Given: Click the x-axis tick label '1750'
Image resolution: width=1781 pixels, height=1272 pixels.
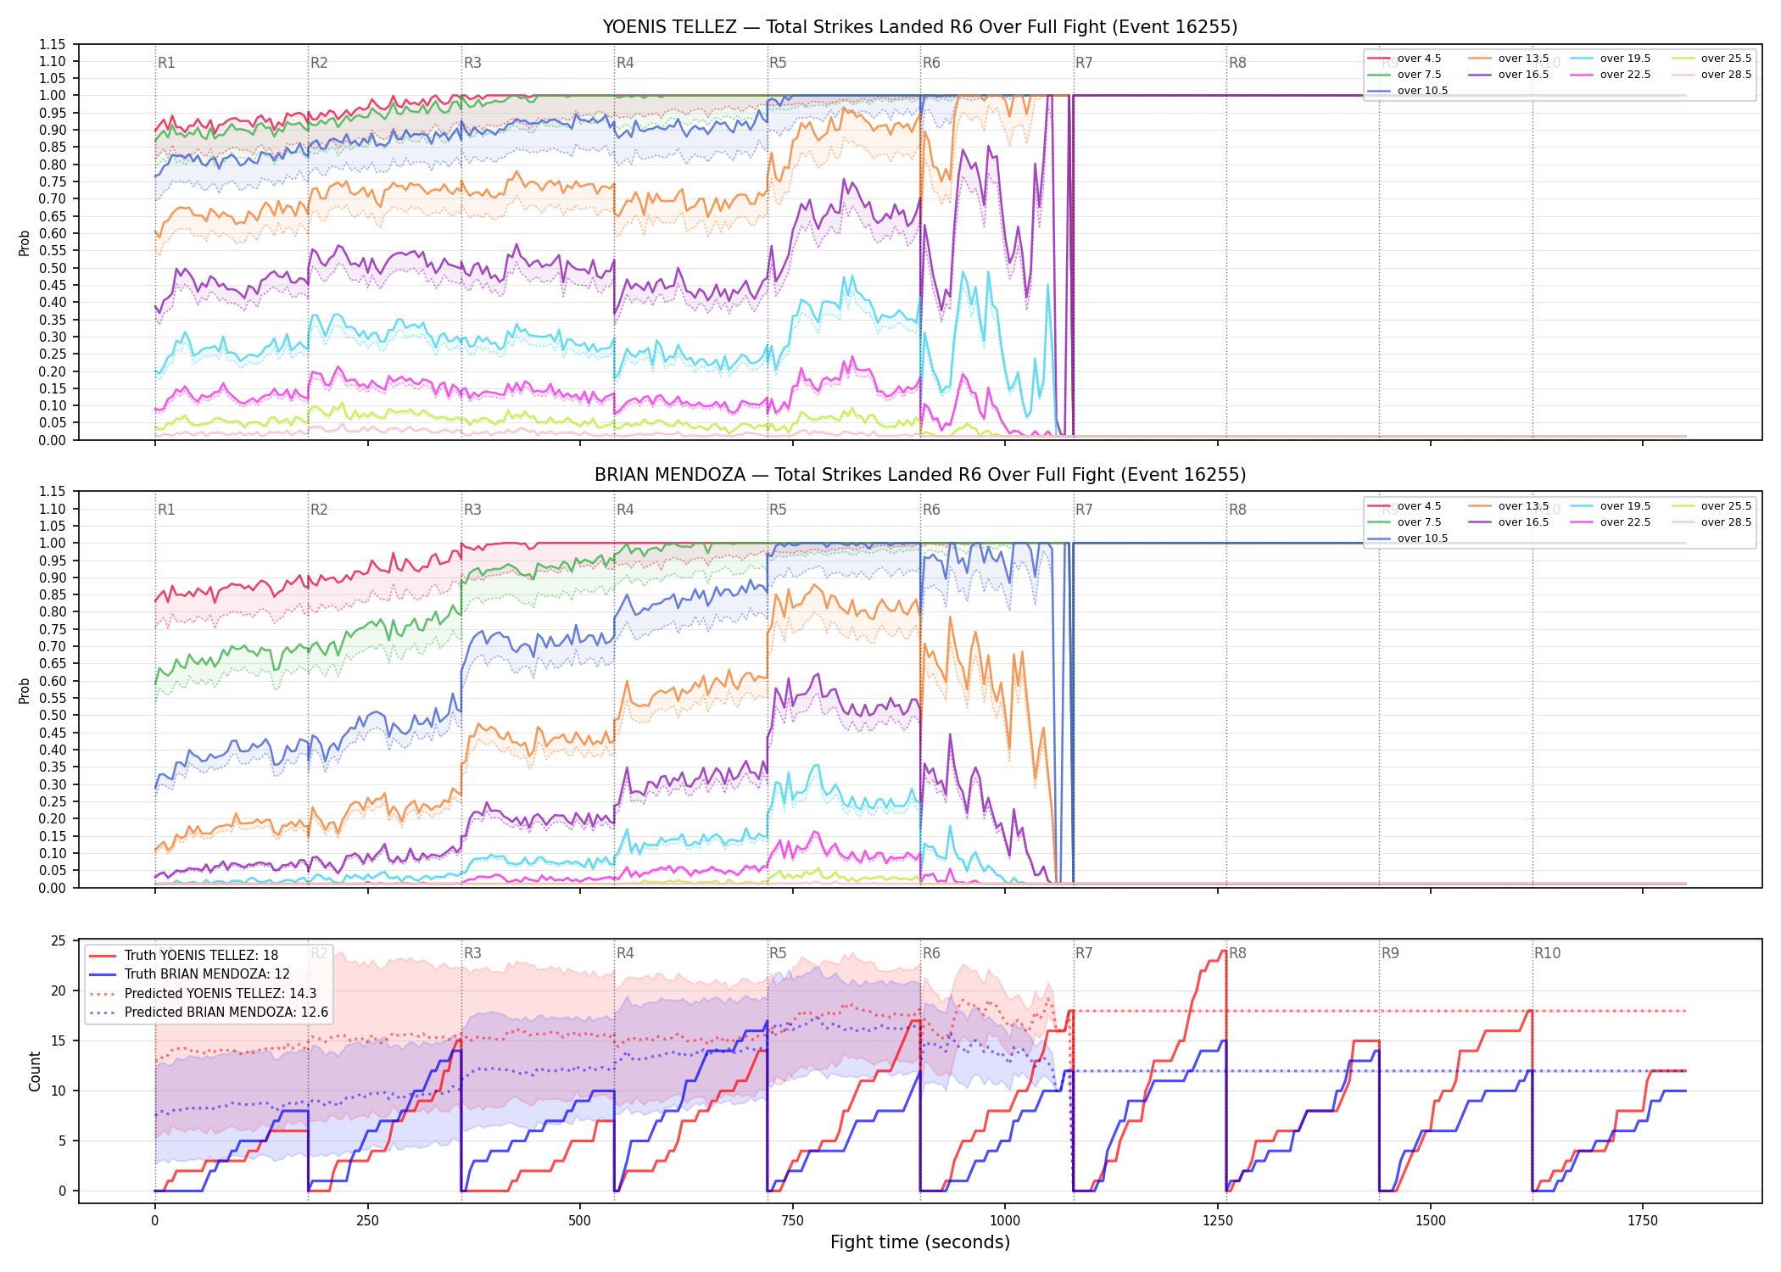Looking at the screenshot, I should [x=1643, y=1220].
